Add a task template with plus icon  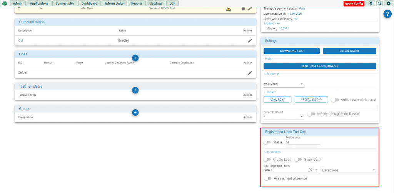[x=135, y=90]
